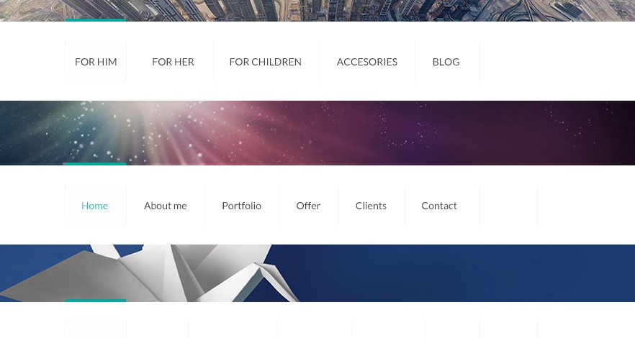635x338 pixels.
Task: Open the FOR HIM menu item
Action: [x=96, y=62]
